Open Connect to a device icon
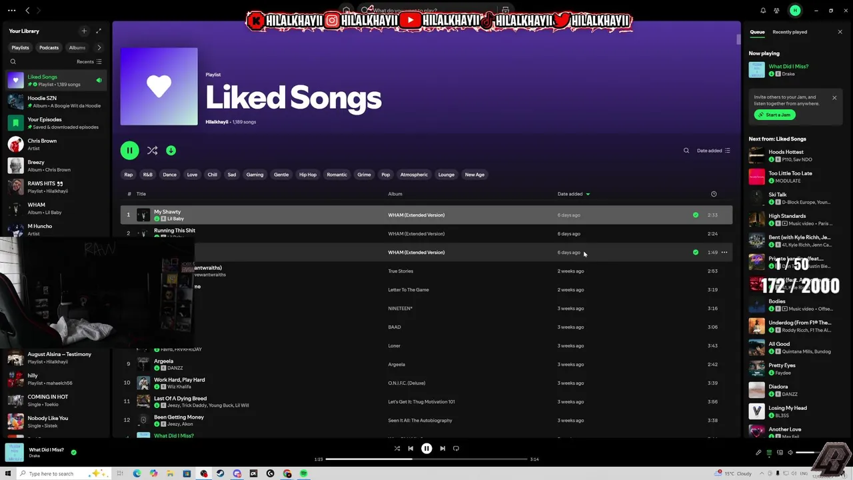 point(780,453)
